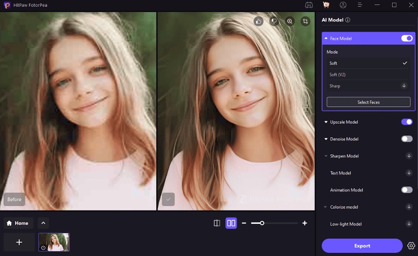Screen dimensions: 418x256
Task: Toggle the Upscale Model switch
Action: (x=407, y=122)
